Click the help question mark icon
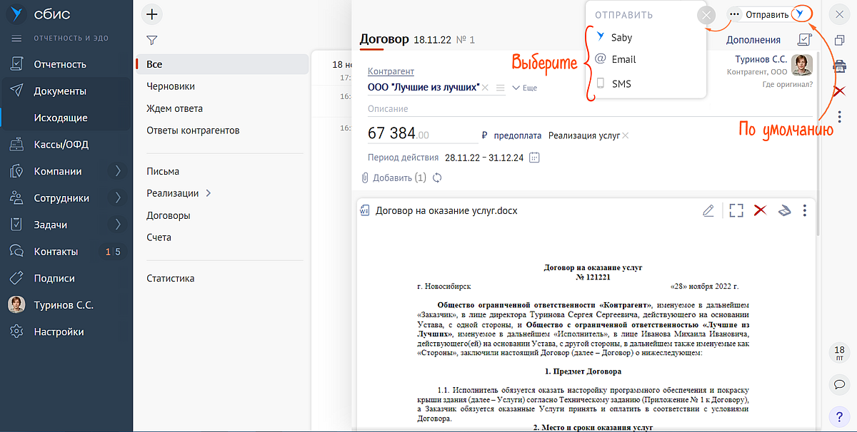Screen dimensions: 857x432 tap(840, 416)
